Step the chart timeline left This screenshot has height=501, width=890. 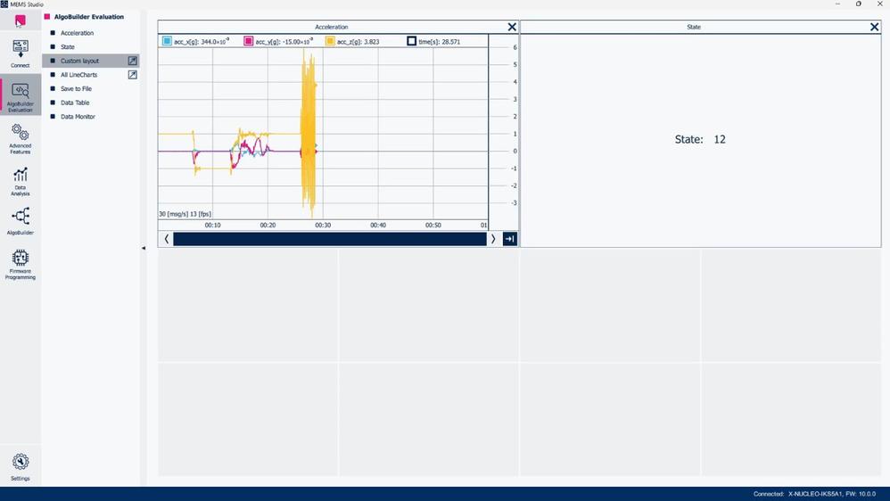coord(166,239)
